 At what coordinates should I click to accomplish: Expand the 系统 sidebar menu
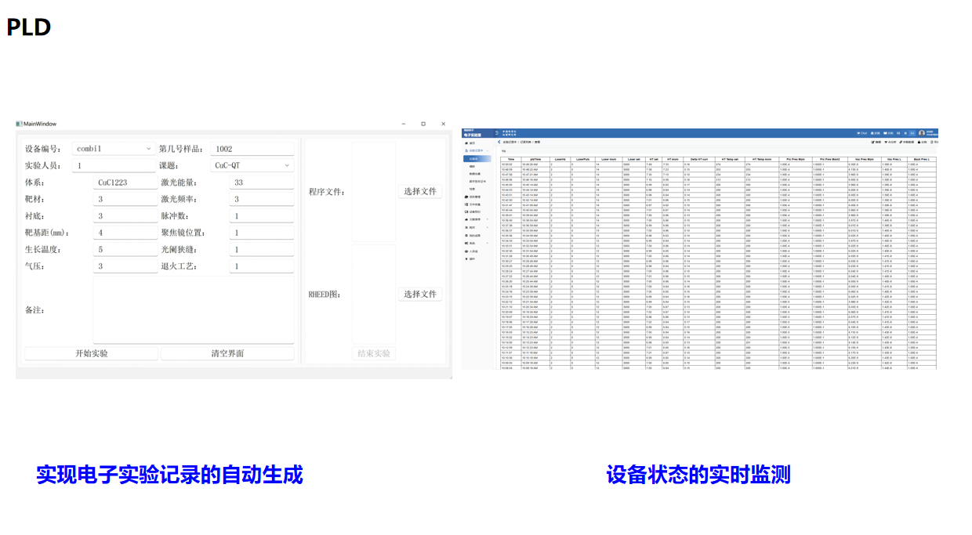click(472, 243)
